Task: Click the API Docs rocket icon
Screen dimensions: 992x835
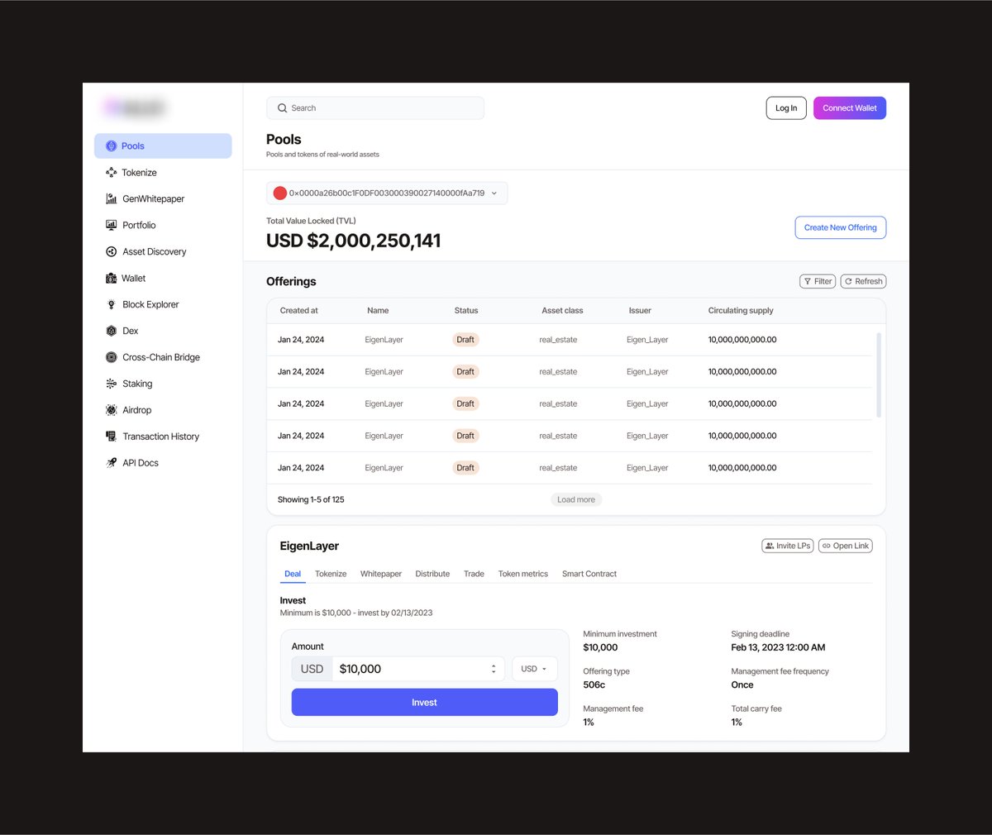Action: pos(111,463)
